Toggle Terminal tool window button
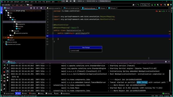 point(49,93)
